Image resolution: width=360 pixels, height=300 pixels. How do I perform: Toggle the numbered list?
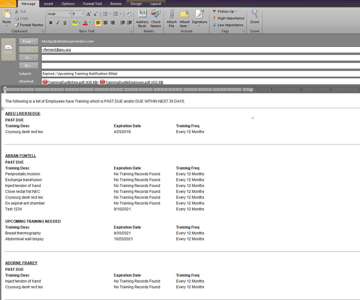[116, 14]
